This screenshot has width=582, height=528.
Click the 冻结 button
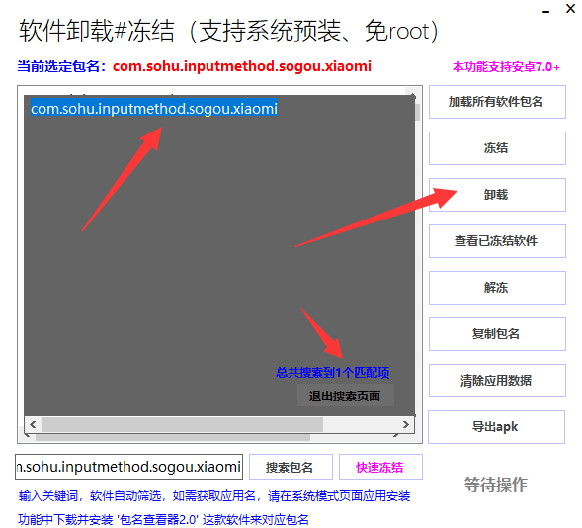(x=497, y=148)
